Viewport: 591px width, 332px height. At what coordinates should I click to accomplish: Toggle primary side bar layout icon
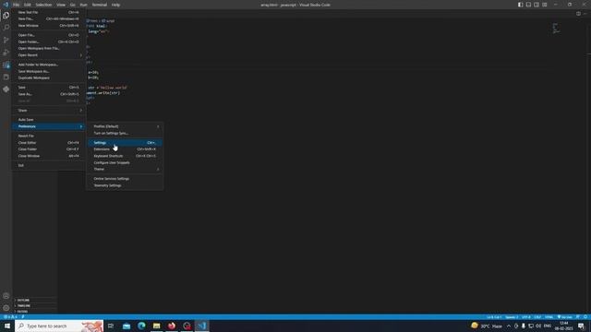[521, 5]
